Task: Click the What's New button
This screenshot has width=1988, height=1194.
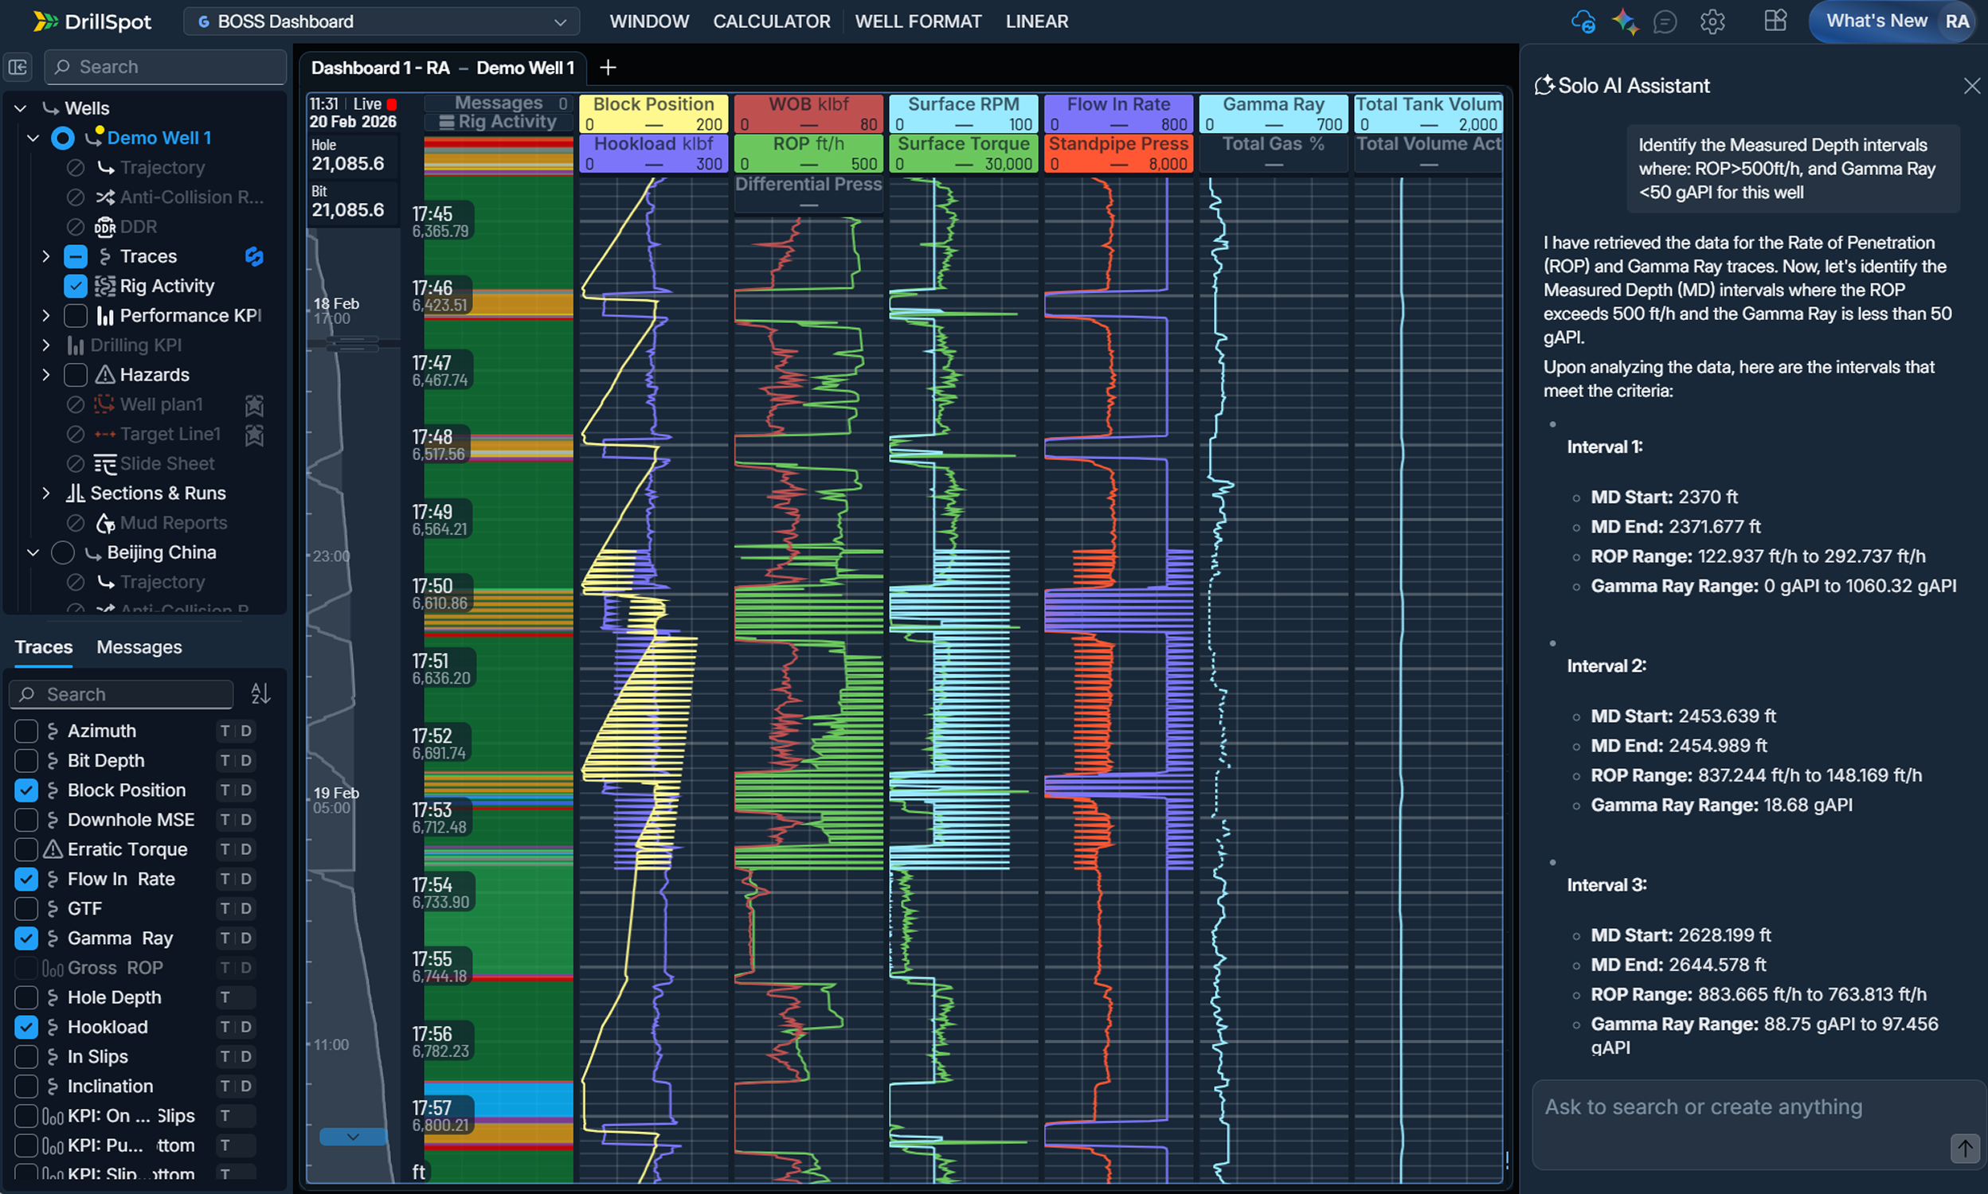Action: click(x=1876, y=21)
